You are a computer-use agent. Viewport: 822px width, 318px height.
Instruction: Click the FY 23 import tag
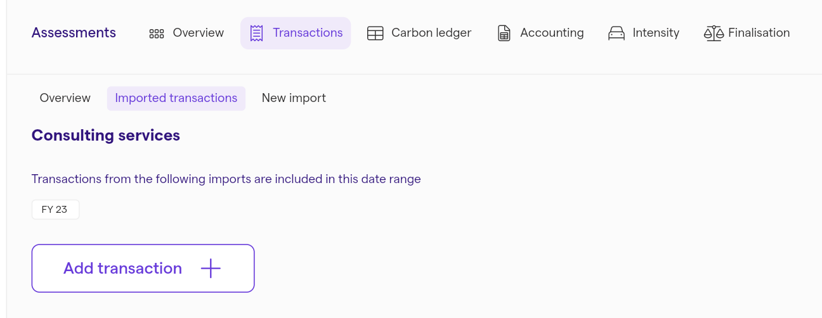[x=55, y=210]
